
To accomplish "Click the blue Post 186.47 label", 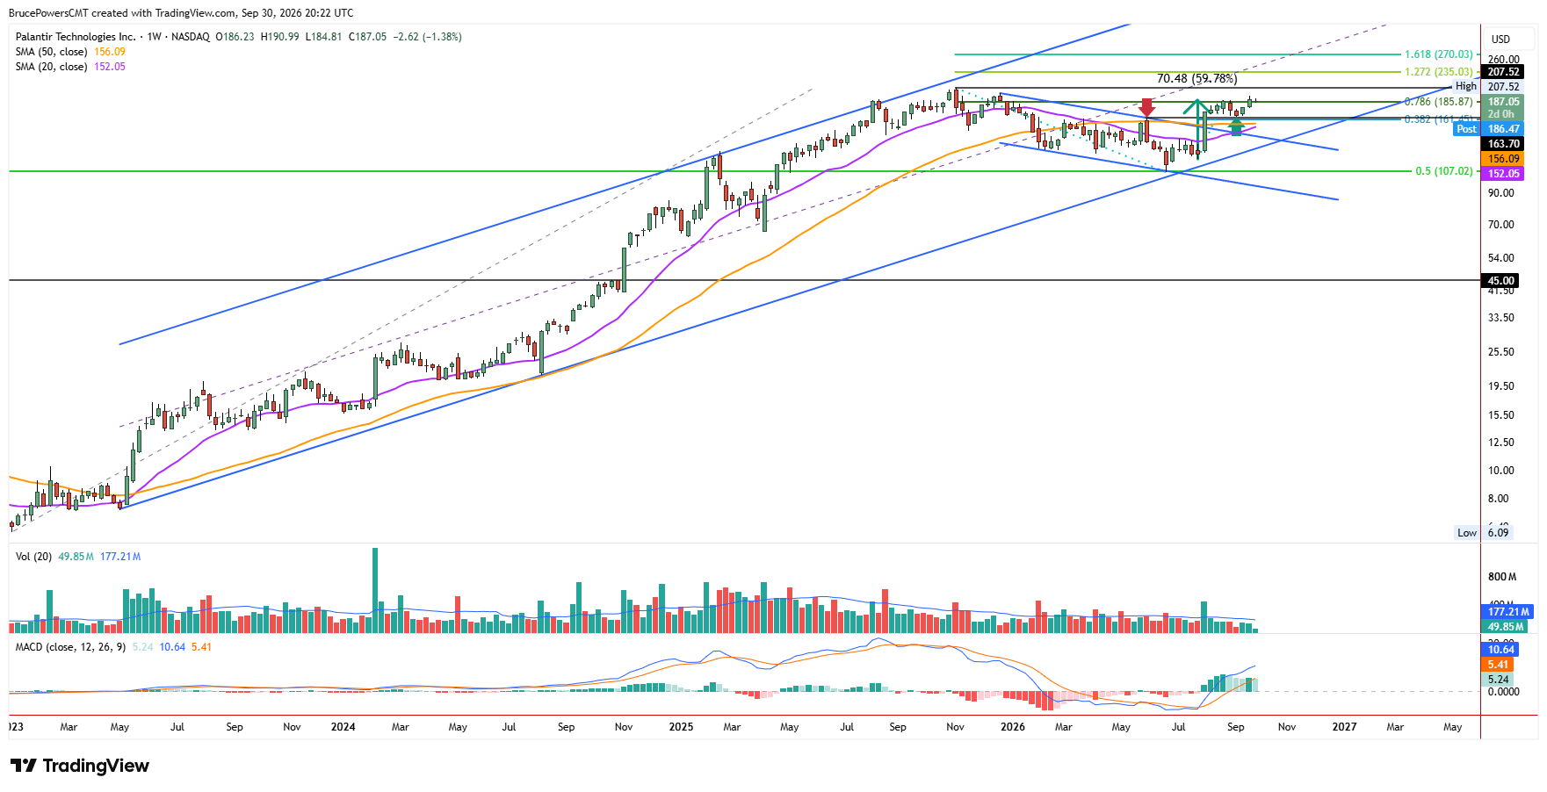I will coord(1489,129).
